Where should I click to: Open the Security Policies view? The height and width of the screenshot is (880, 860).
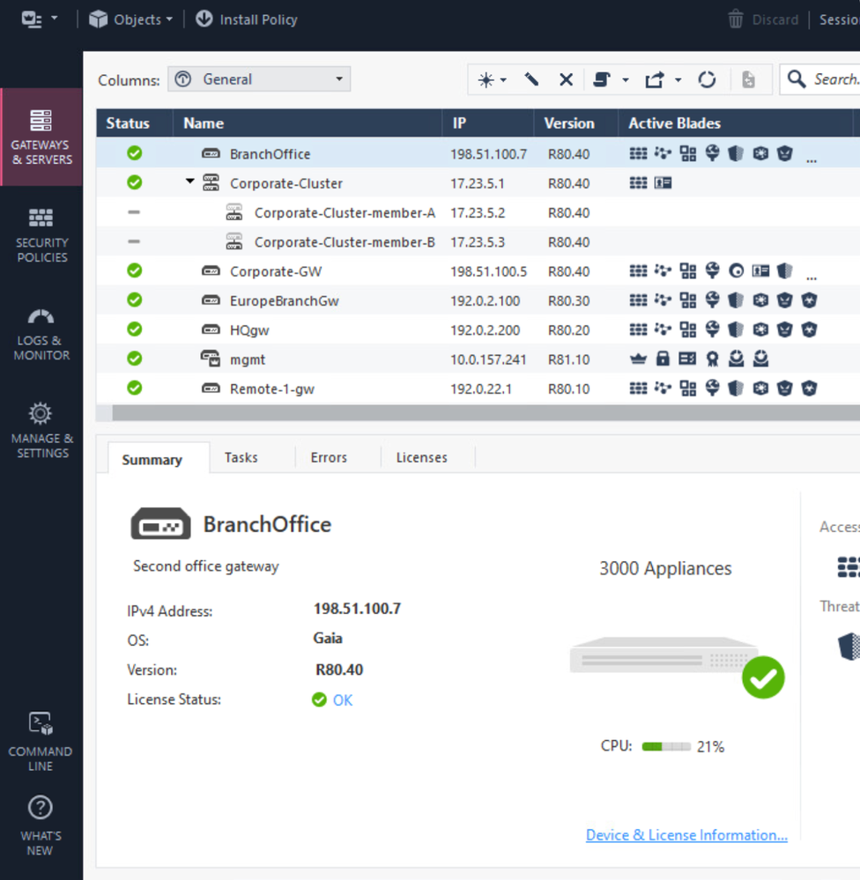coord(41,235)
